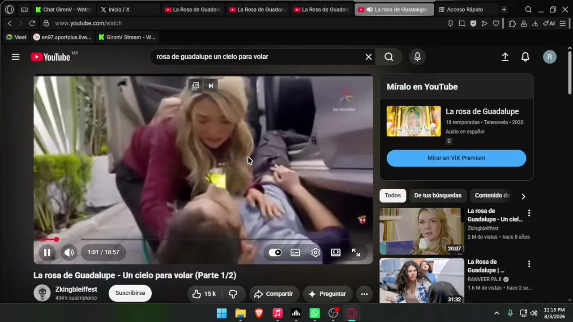Open the taskbar clock and date
This screenshot has width=573, height=322.
554,313
